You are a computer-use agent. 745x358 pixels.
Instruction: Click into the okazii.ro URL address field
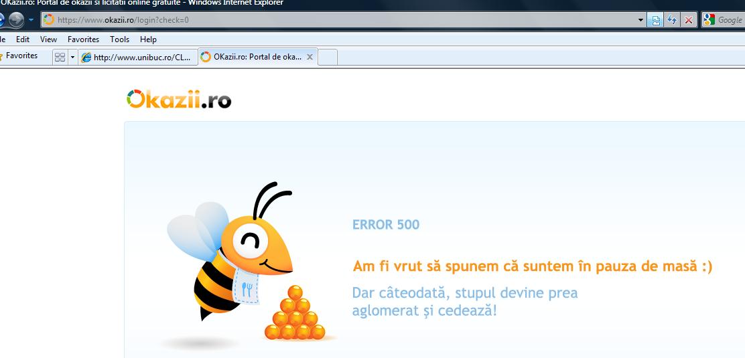(335, 20)
